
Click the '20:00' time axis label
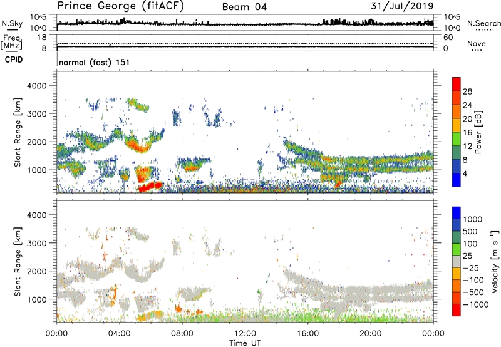pyautogui.click(x=371, y=334)
